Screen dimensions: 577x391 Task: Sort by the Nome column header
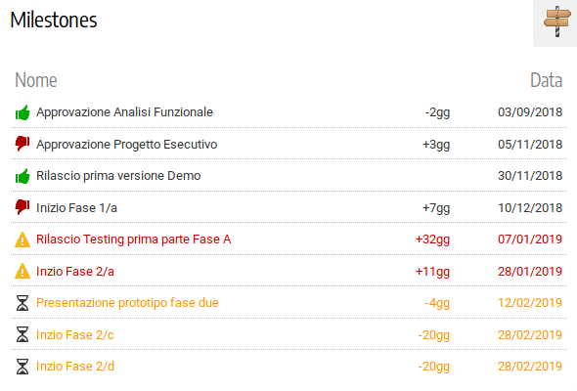[36, 80]
